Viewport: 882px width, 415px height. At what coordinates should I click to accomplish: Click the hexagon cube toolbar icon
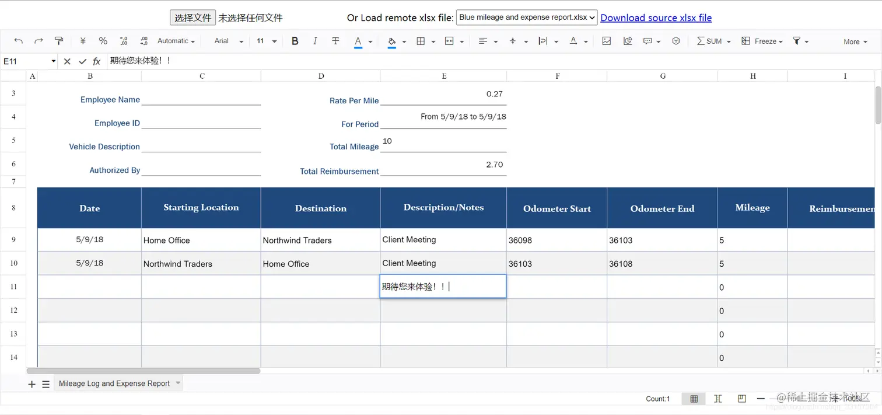tap(676, 41)
